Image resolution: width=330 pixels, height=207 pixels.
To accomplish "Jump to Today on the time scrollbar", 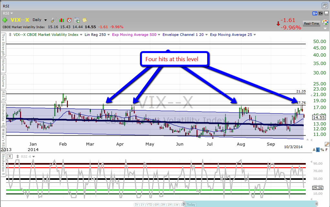I will coord(191,205).
